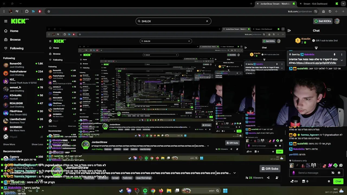This screenshot has height=195, width=347.
Task: Open PedroFederer channel in the outer sidebar
Action: 23,73
